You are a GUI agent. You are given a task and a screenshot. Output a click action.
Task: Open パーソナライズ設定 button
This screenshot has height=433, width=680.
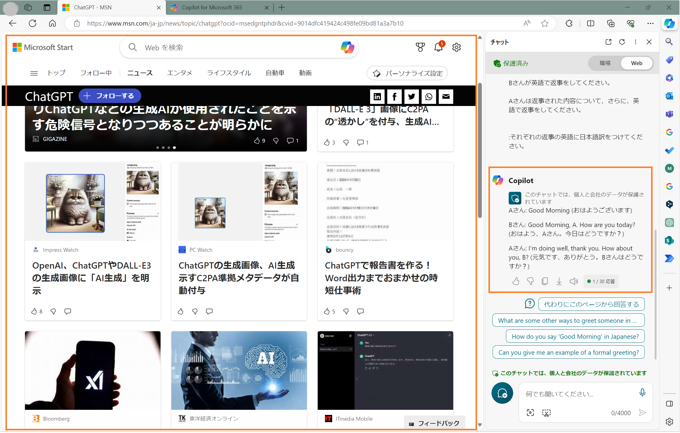tap(407, 73)
